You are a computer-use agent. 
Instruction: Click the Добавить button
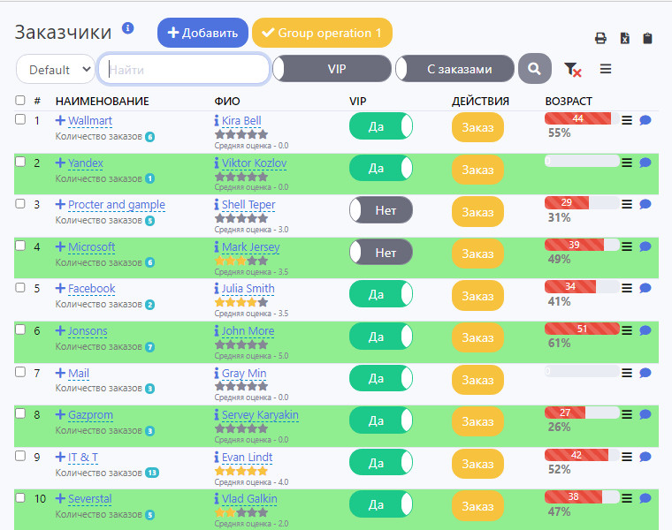(x=202, y=33)
